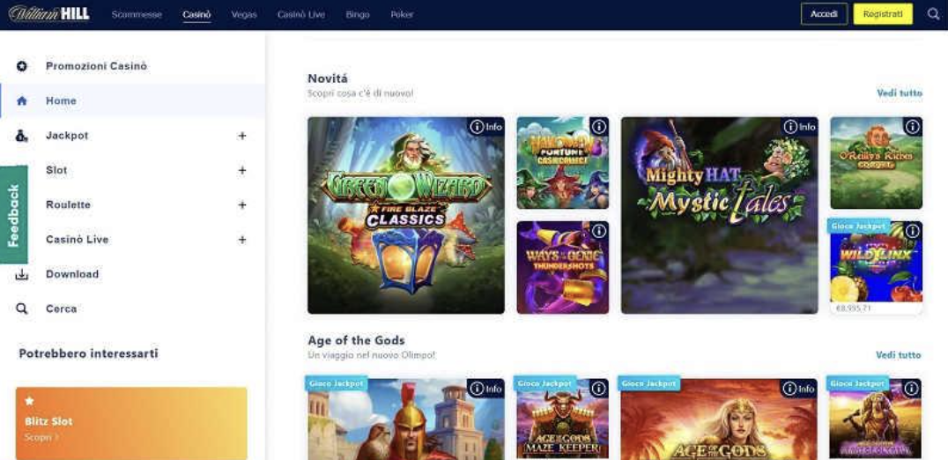
Task: Click the Cerca magnifier icon in sidebar
Action: (x=22, y=309)
